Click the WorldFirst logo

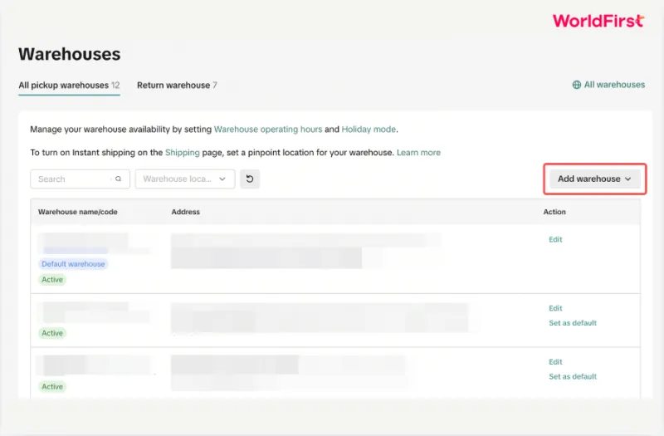click(x=598, y=20)
